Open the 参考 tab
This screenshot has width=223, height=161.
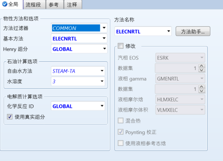point(55,5)
